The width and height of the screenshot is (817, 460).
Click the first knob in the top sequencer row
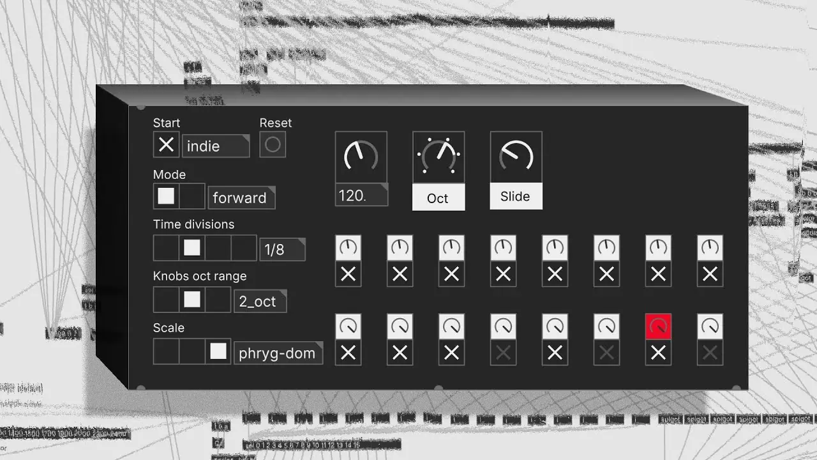click(348, 247)
